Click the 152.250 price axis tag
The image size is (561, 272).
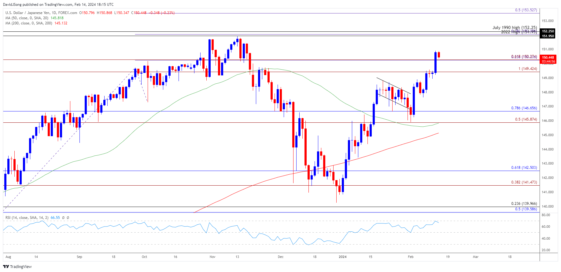548,31
